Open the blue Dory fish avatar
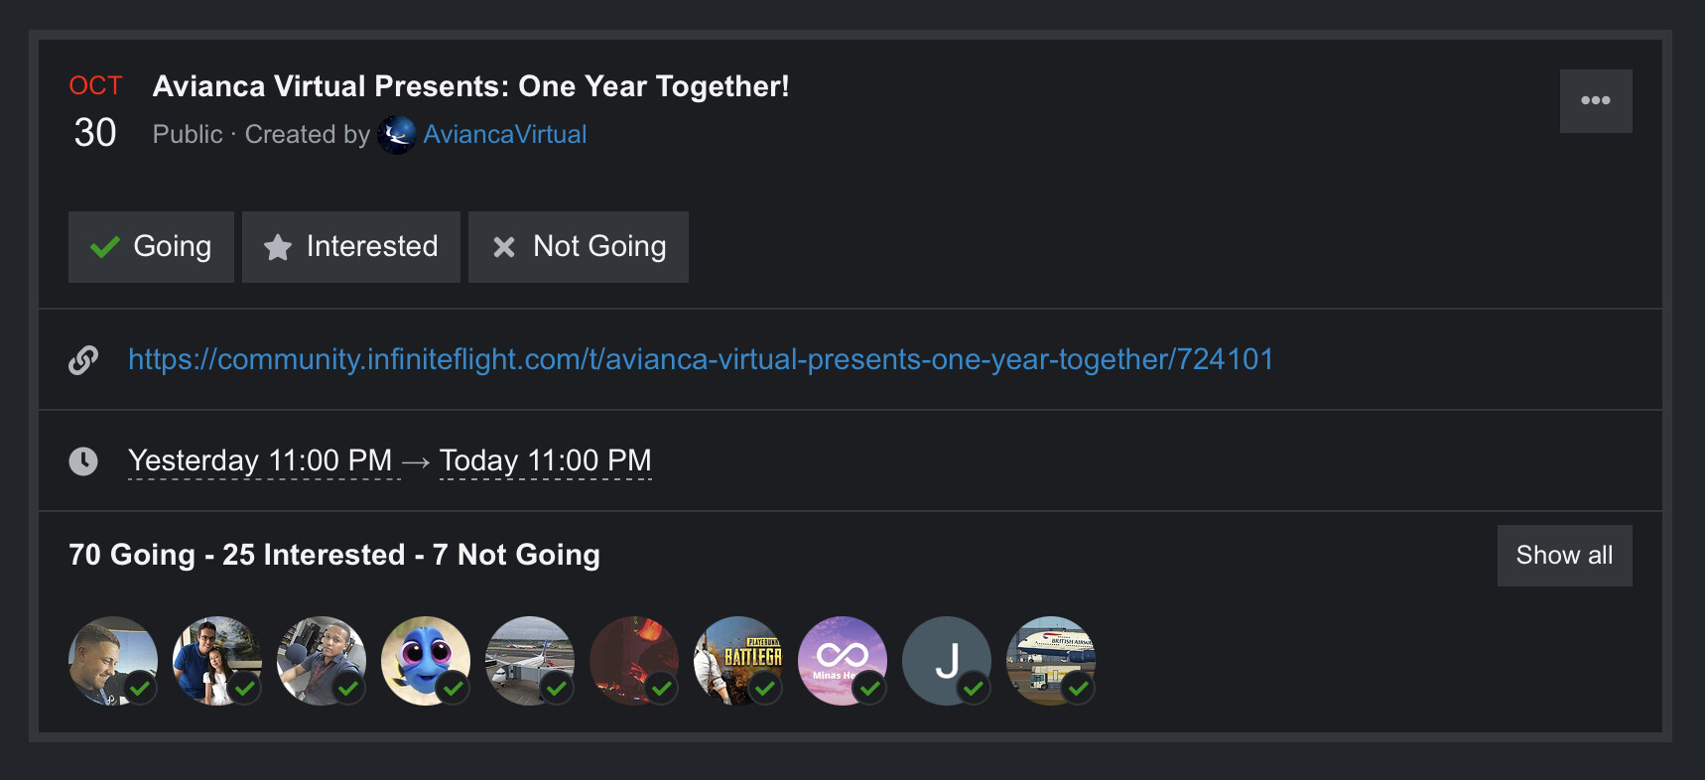Image resolution: width=1705 pixels, height=780 pixels. (x=425, y=661)
